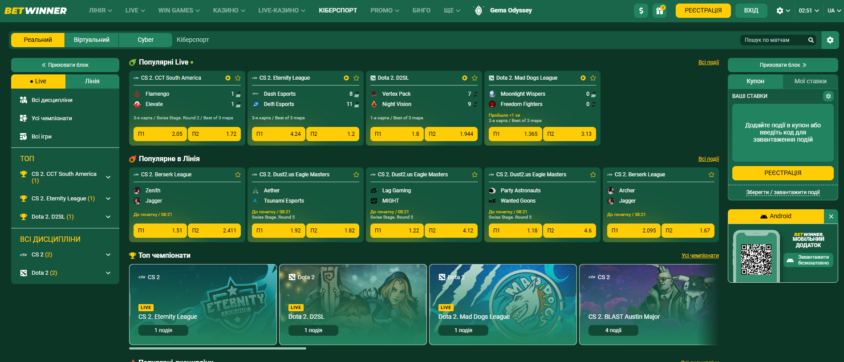Open the Dota 2. Mad Dogs League card
Image resolution: width=844 pixels, height=362 pixels.
[x=503, y=305]
